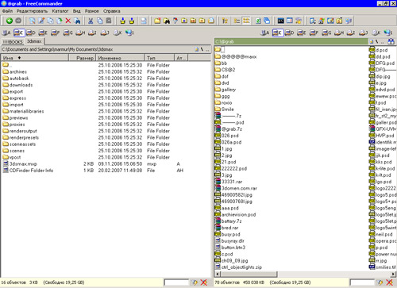Click the left panel filter input field
The height and width of the screenshot is (288, 397).
tap(176, 282)
